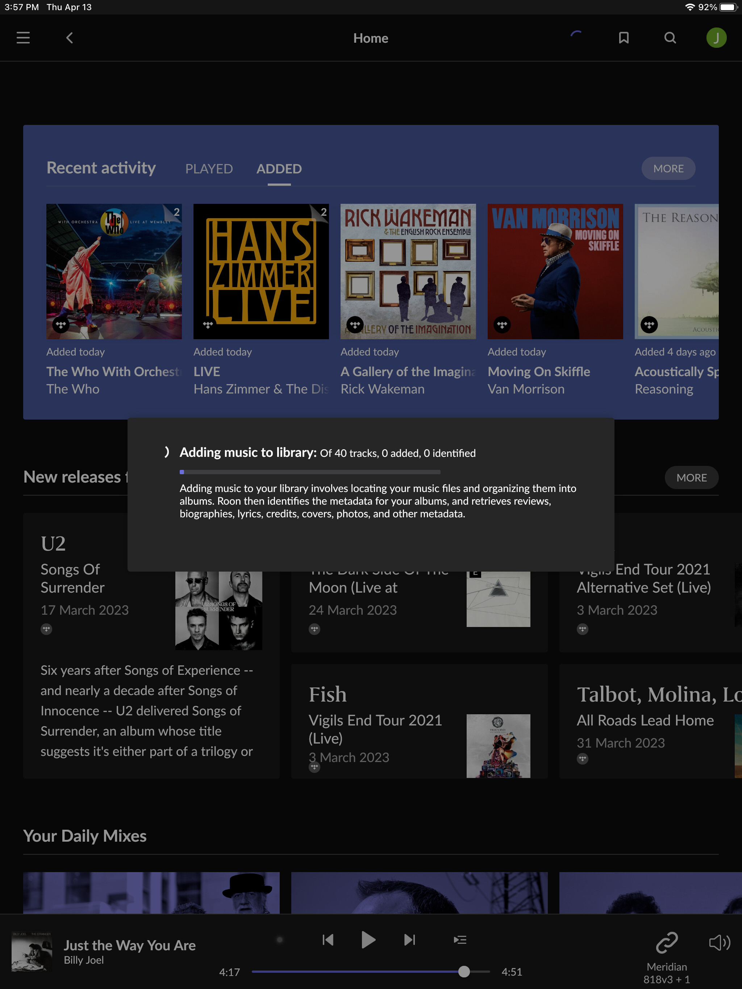This screenshot has height=989, width=742.
Task: Open search with magnifier icon
Action: (x=670, y=38)
